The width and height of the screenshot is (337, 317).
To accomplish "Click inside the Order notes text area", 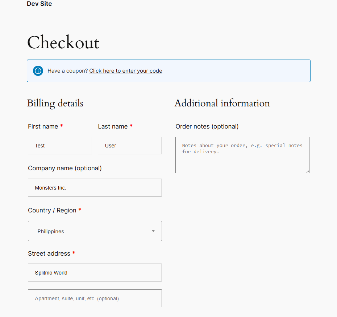I will click(242, 155).
